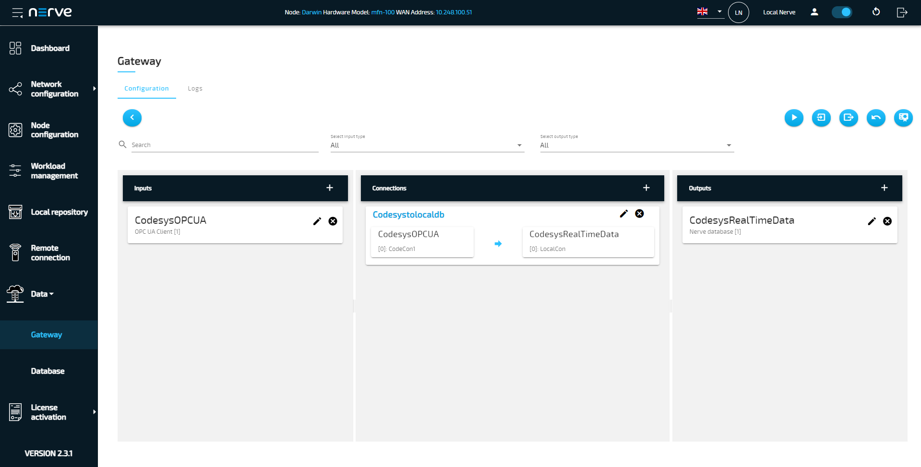Image resolution: width=921 pixels, height=467 pixels.
Task: Open the Select input type dropdown
Action: pyautogui.click(x=427, y=145)
